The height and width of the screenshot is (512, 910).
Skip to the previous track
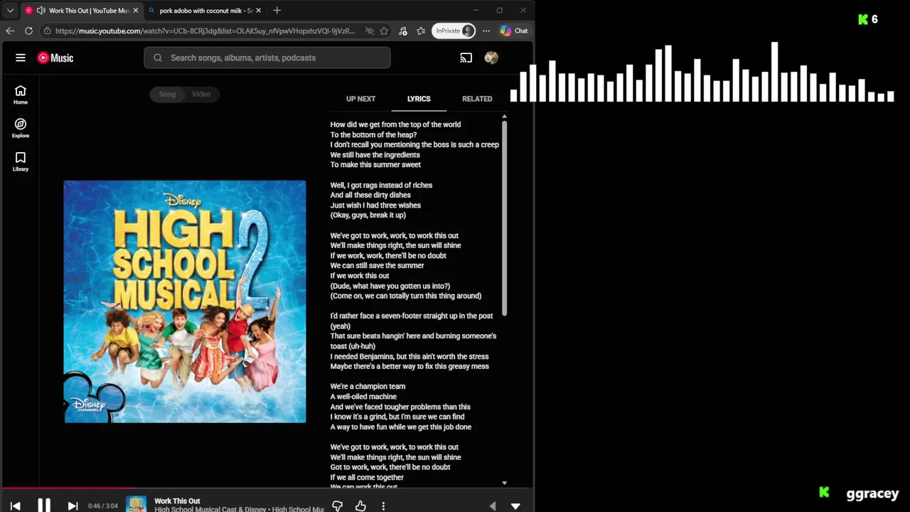[x=15, y=506]
